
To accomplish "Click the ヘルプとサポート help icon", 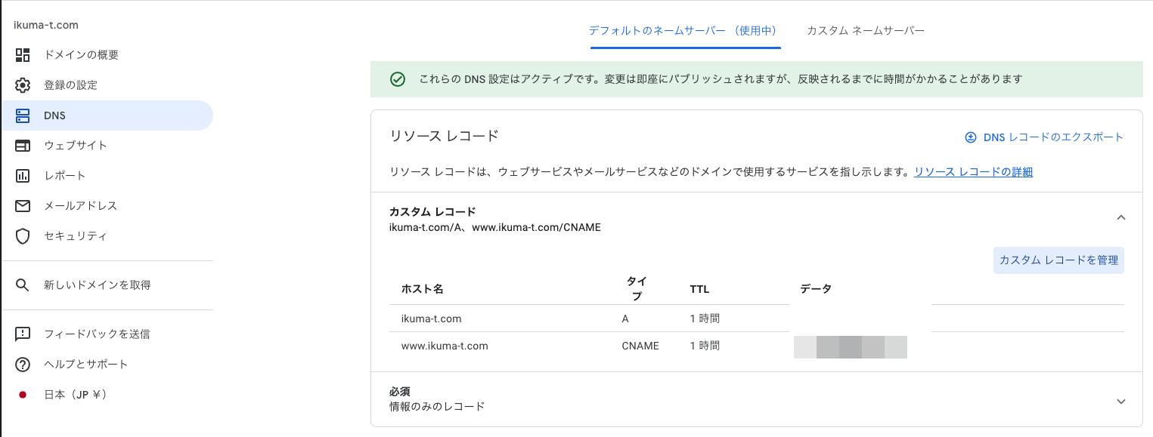I will (x=22, y=364).
